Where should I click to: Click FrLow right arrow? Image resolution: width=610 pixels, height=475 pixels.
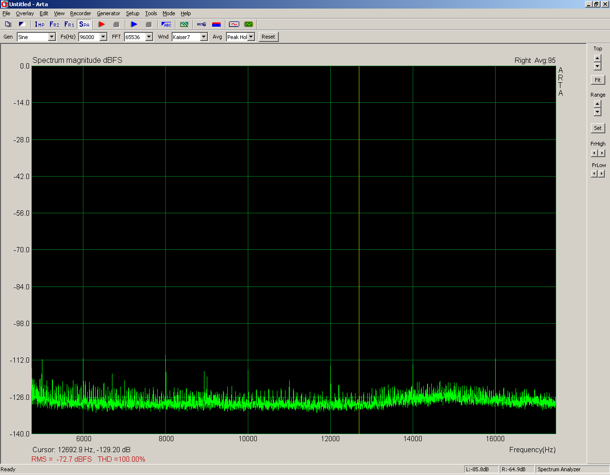tap(602, 174)
